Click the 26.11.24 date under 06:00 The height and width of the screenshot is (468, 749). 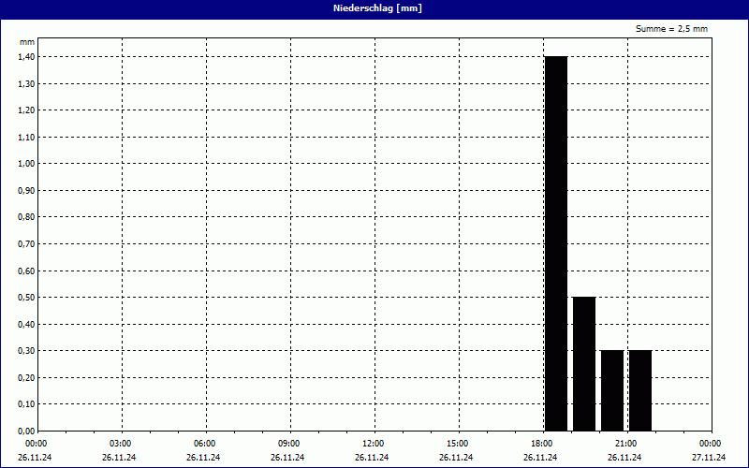tap(203, 458)
